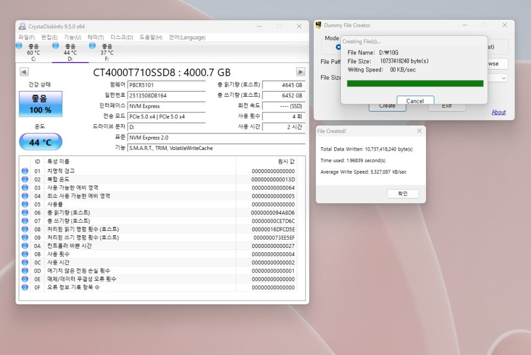531x355 pixels.
Task: Click total host reads value 4645 GB
Action: point(284,85)
